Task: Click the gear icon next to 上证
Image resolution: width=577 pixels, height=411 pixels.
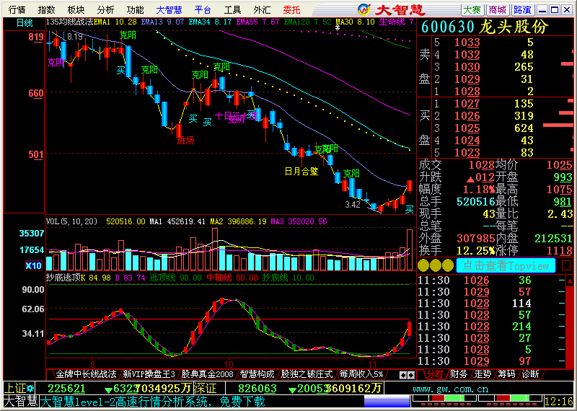Action: (30, 388)
